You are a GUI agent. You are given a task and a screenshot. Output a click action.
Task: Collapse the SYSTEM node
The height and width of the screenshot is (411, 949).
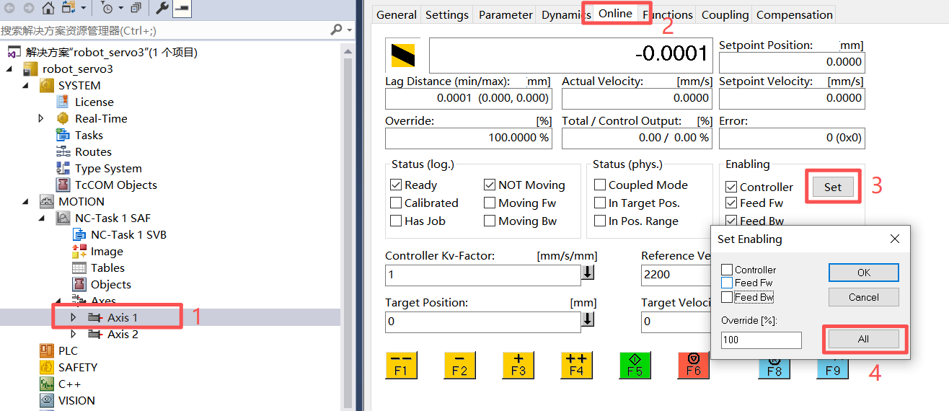(25, 86)
